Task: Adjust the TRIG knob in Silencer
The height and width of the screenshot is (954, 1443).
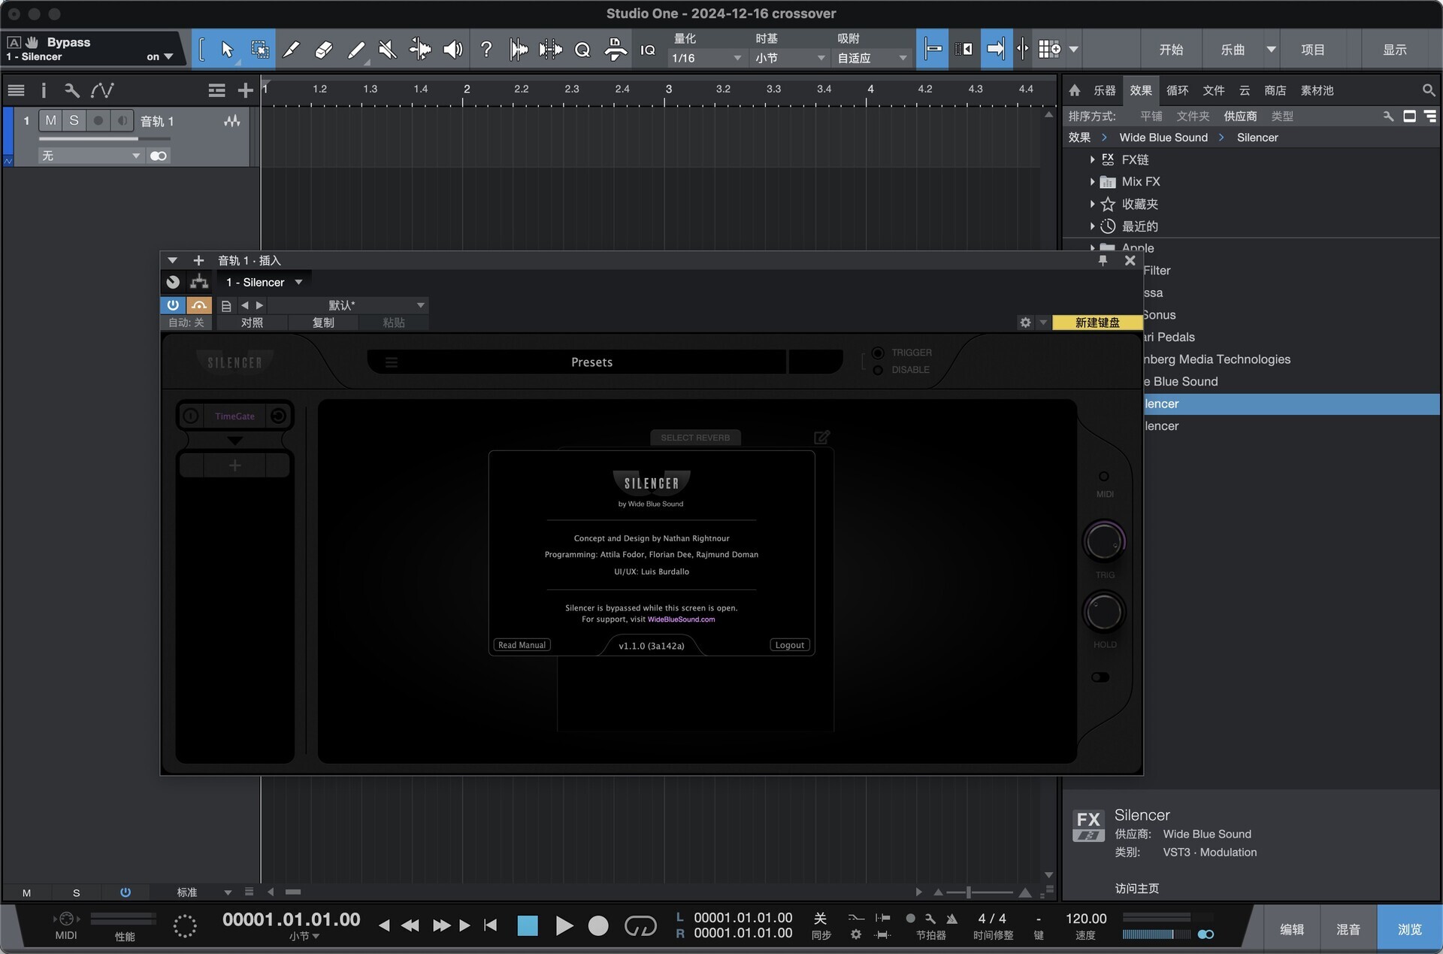Action: coord(1103,541)
